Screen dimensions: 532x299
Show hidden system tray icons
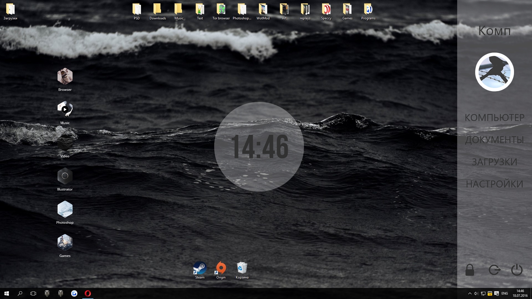[x=470, y=293]
